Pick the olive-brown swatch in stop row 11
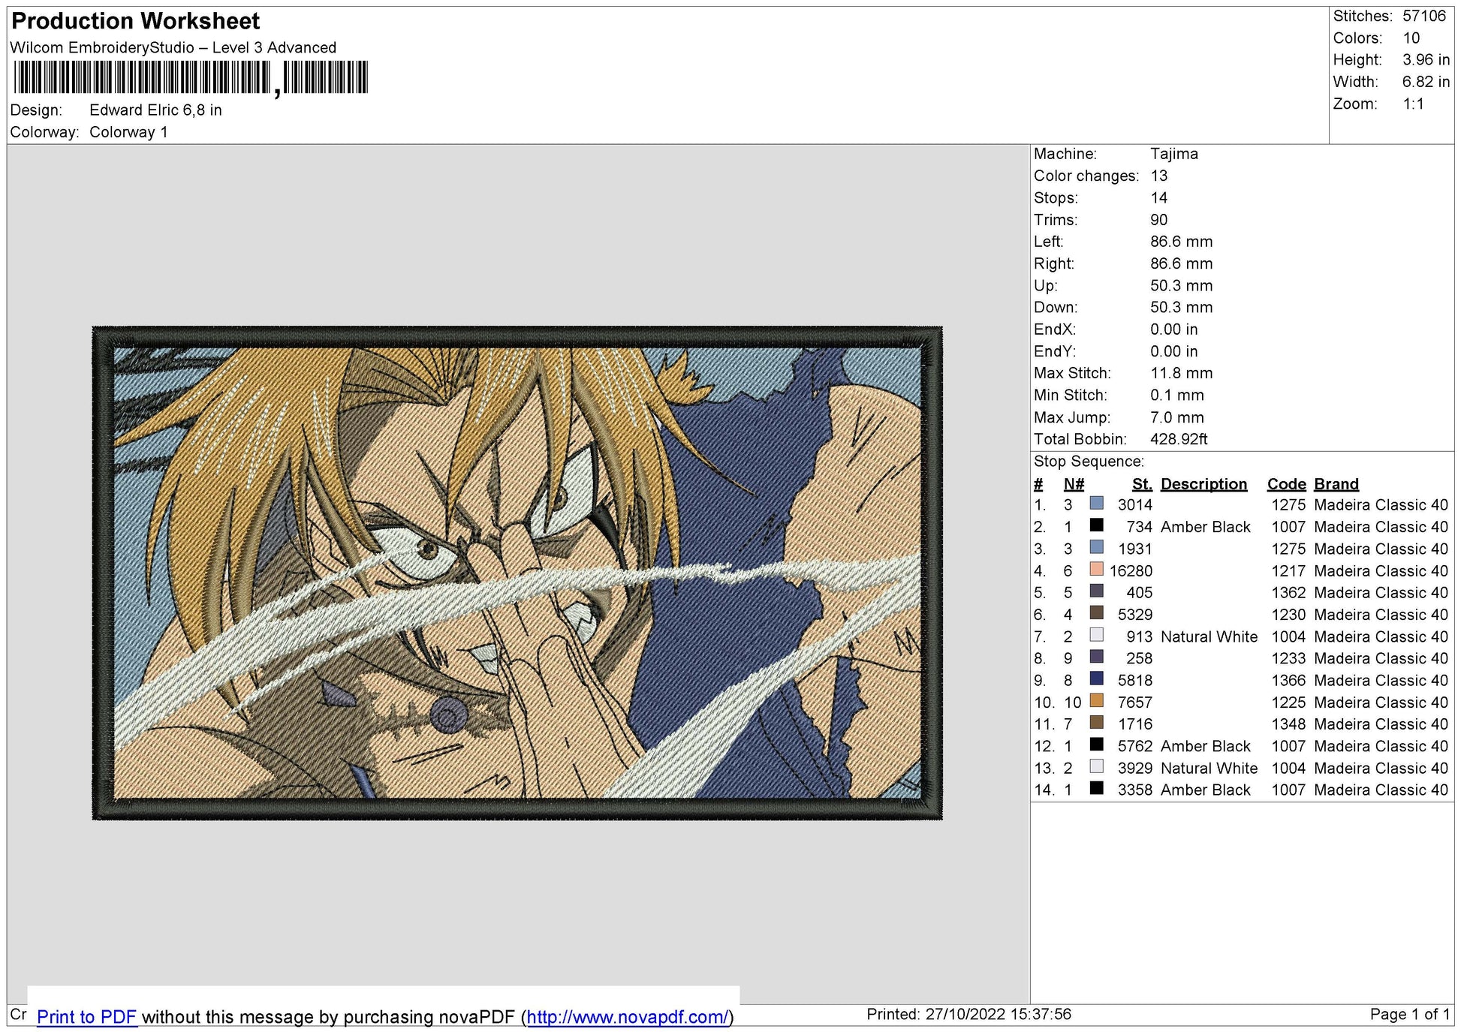Screen dimensions: 1461x1032 pyautogui.click(x=1097, y=724)
